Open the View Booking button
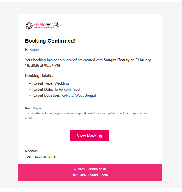The width and height of the screenshot is (182, 192). point(90,136)
